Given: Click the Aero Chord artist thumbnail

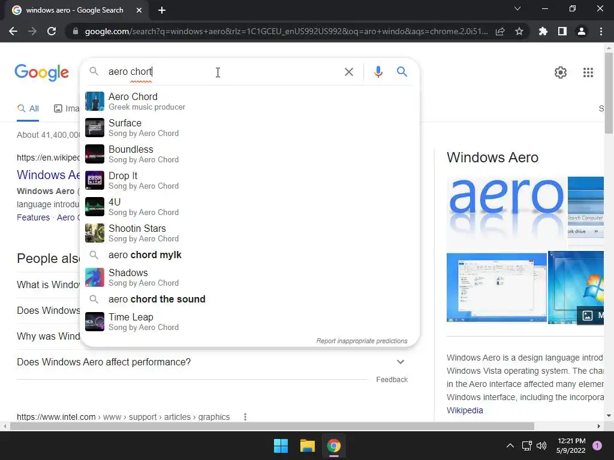Looking at the screenshot, I should (95, 101).
